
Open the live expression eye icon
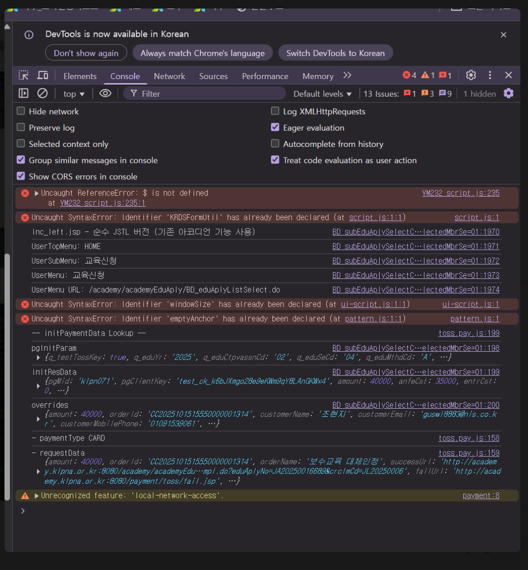pos(105,93)
